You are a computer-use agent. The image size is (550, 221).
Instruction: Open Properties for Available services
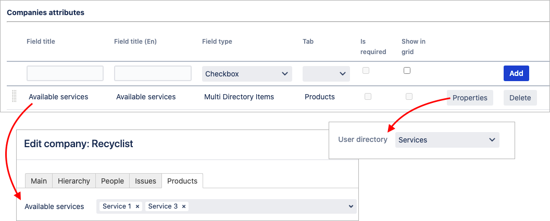pyautogui.click(x=470, y=98)
